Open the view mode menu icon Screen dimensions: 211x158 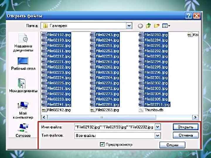pos(166,26)
